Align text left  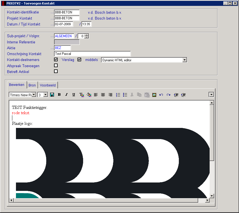96,95
